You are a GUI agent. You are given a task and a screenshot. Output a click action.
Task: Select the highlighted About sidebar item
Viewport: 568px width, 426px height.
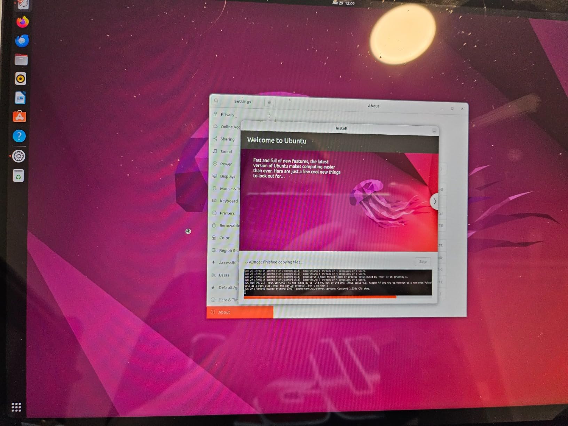(240, 312)
